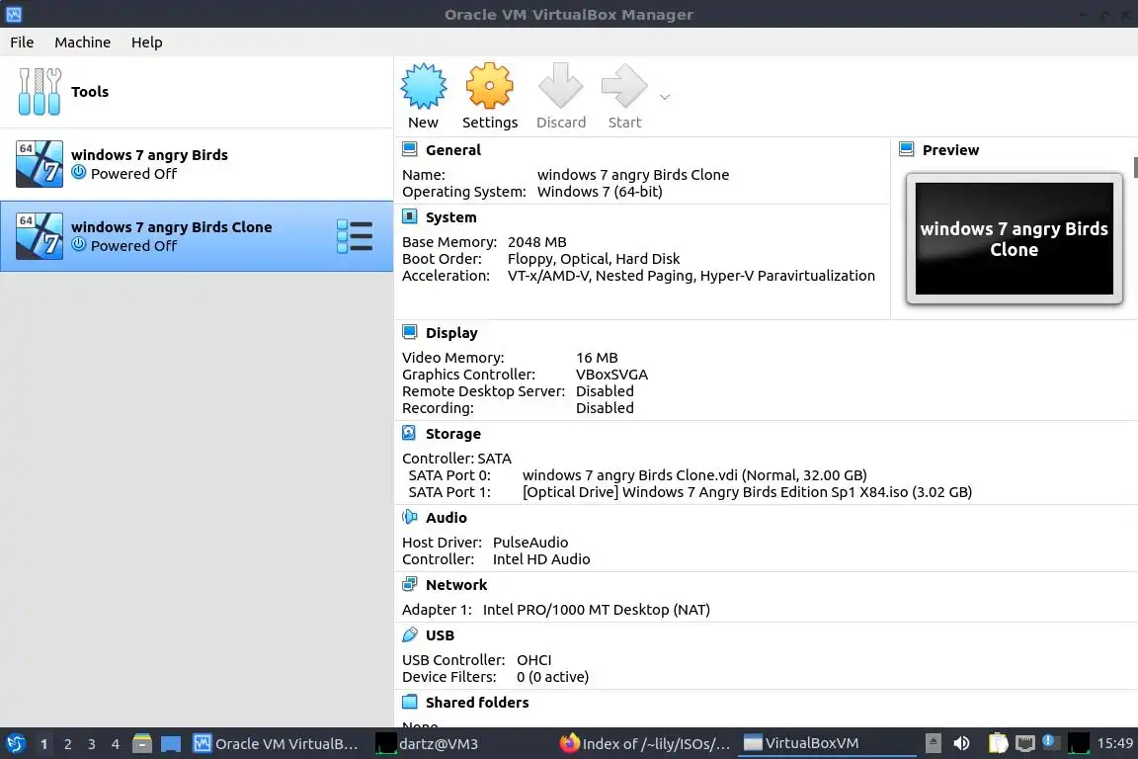Click the details pane vertical scrollbar
1138x759 pixels.
tap(1134, 166)
